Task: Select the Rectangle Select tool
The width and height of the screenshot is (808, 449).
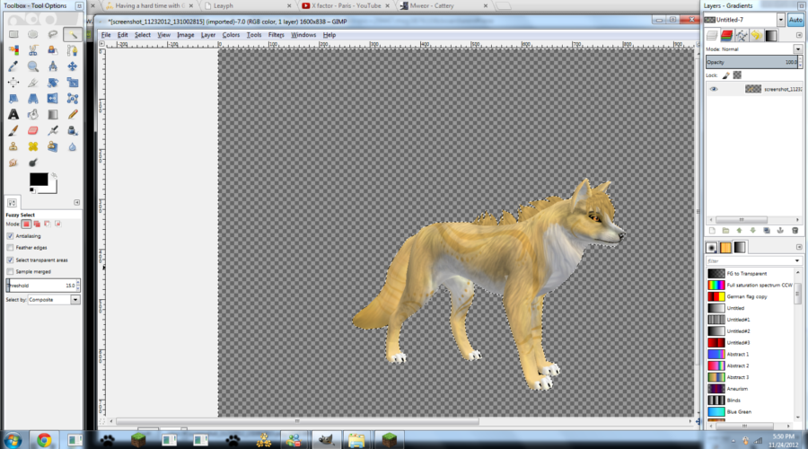Action: 13,34
